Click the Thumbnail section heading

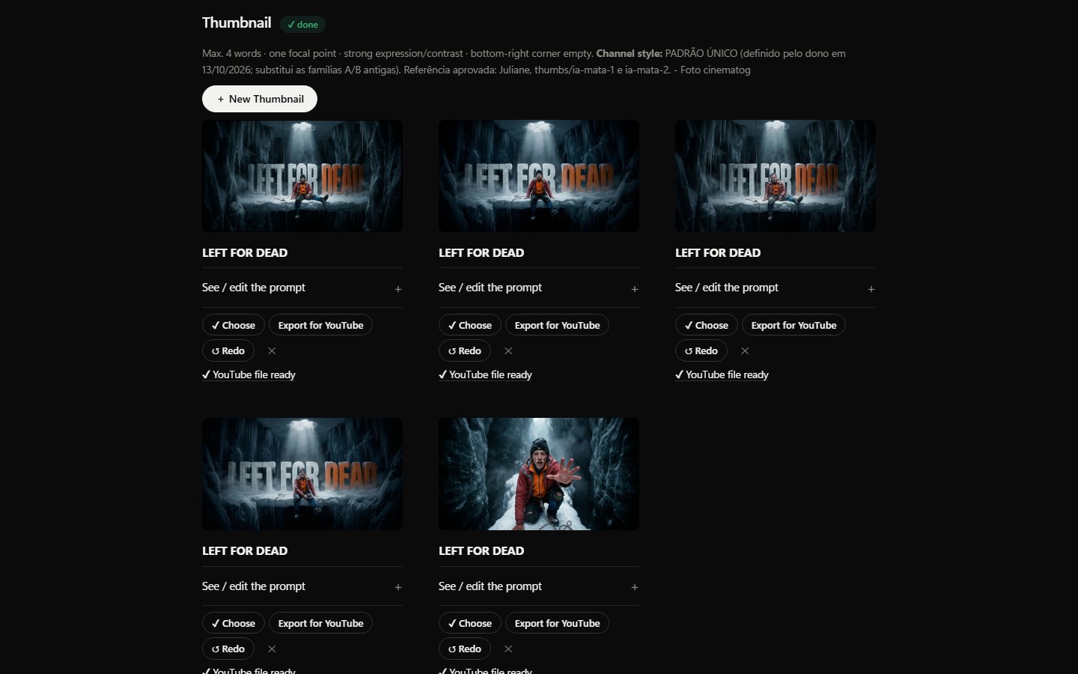(x=237, y=22)
